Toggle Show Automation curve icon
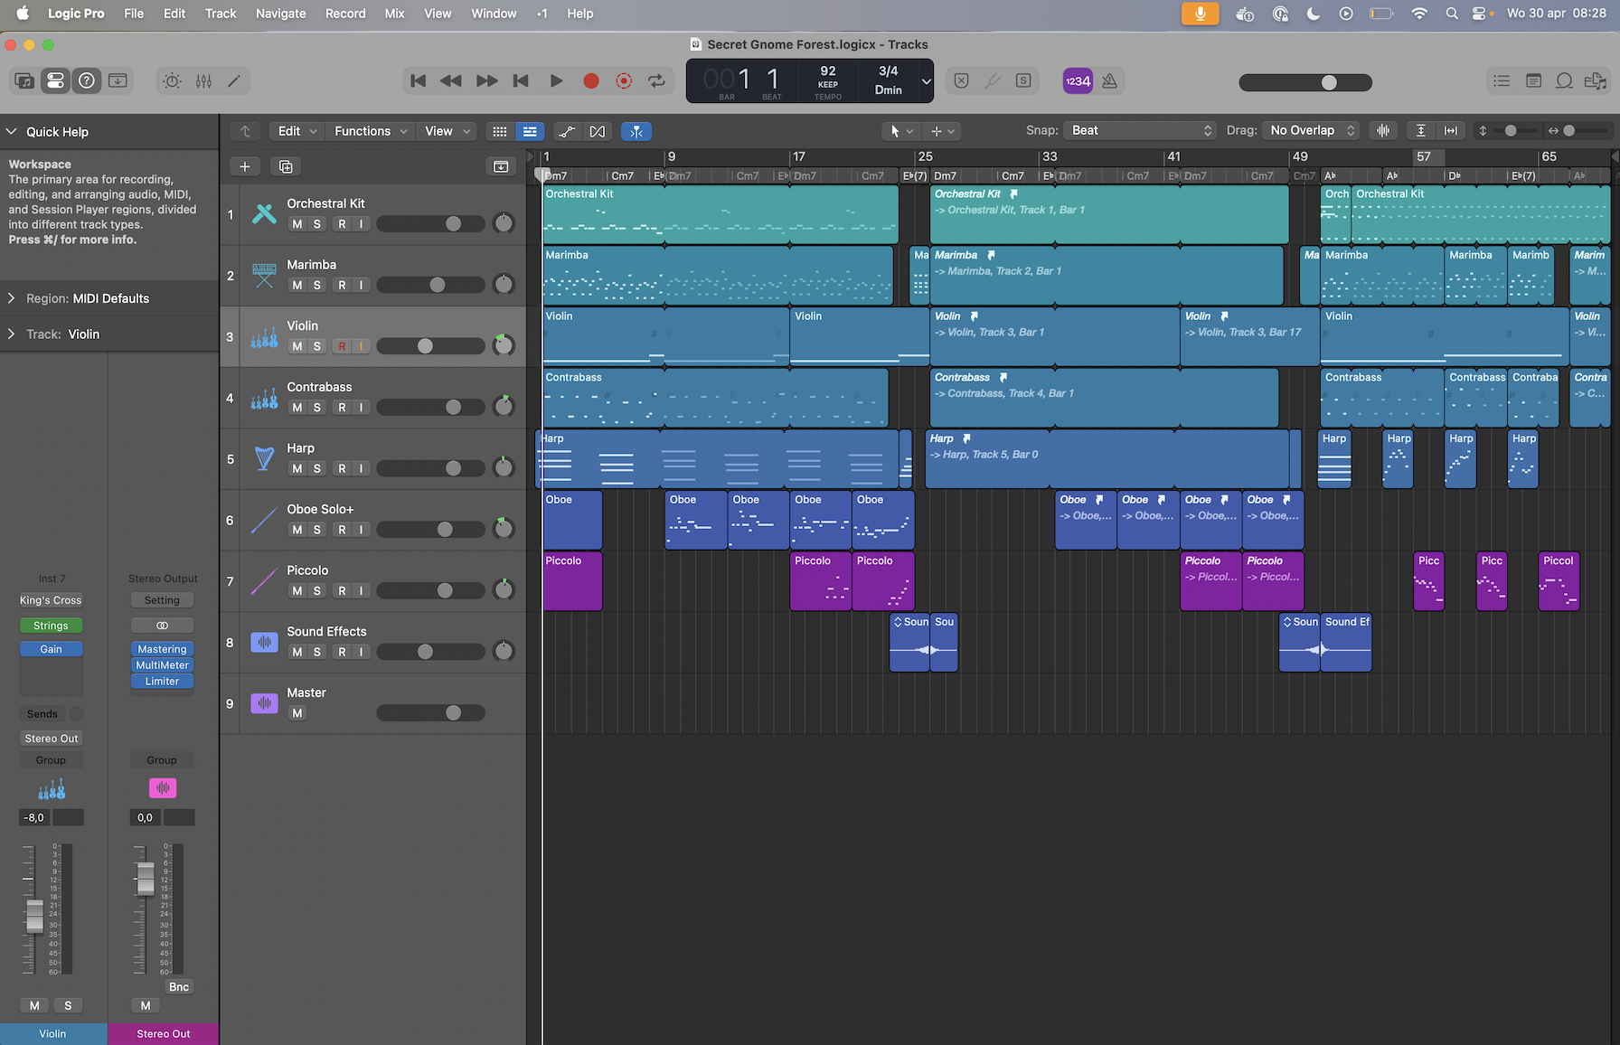 coord(567,131)
